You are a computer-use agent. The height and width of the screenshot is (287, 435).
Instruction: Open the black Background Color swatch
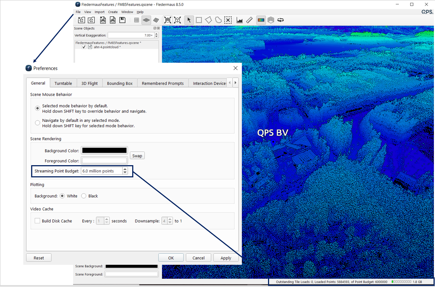104,150
